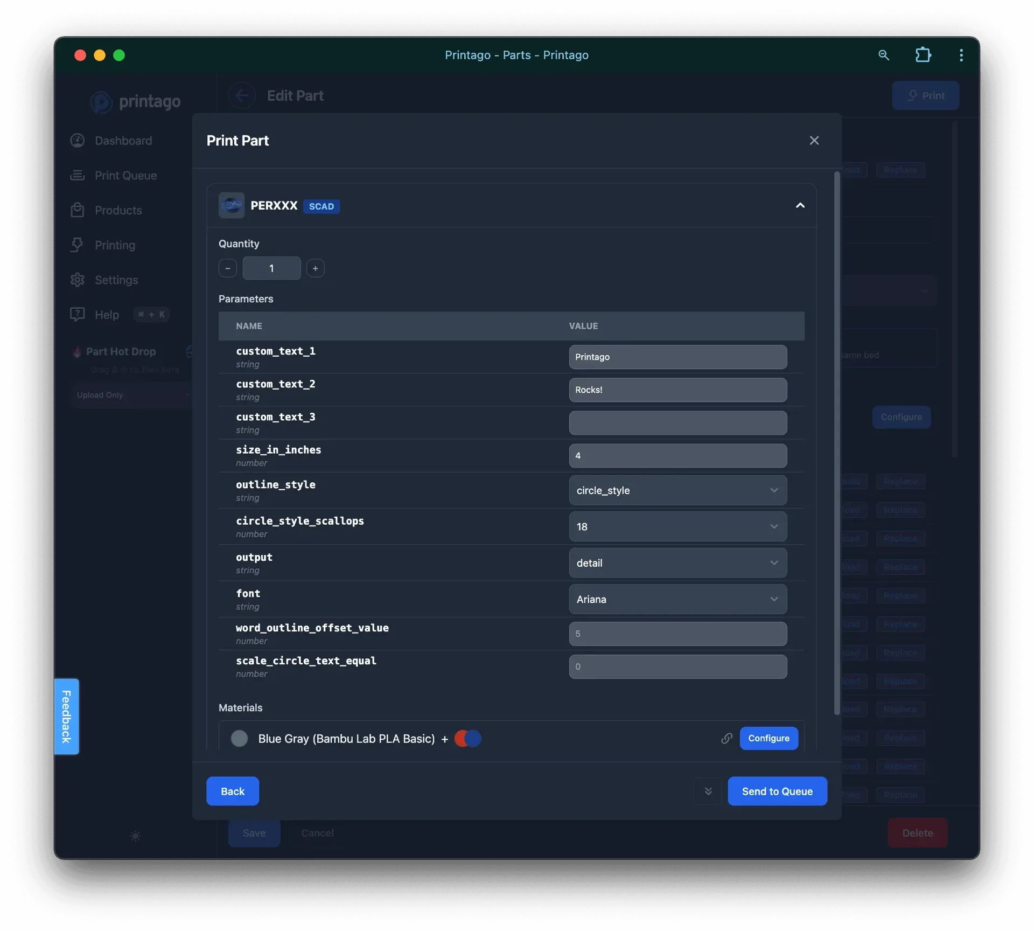Viewport: 1034px width, 931px height.
Task: Collapse the PERXXX part section
Action: coord(800,205)
